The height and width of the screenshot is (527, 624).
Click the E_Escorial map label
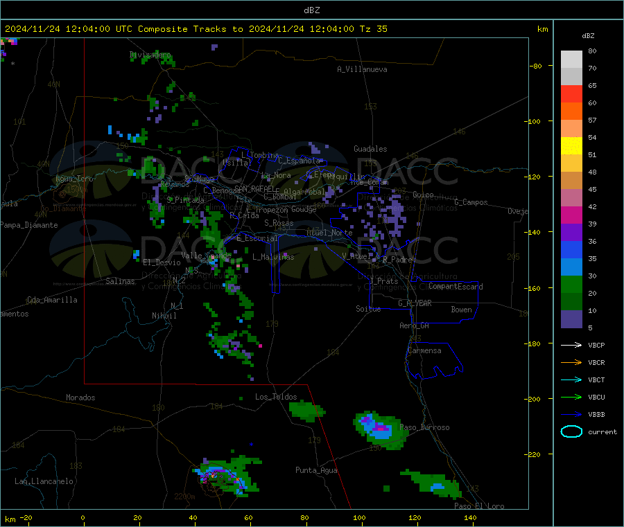pyautogui.click(x=257, y=238)
